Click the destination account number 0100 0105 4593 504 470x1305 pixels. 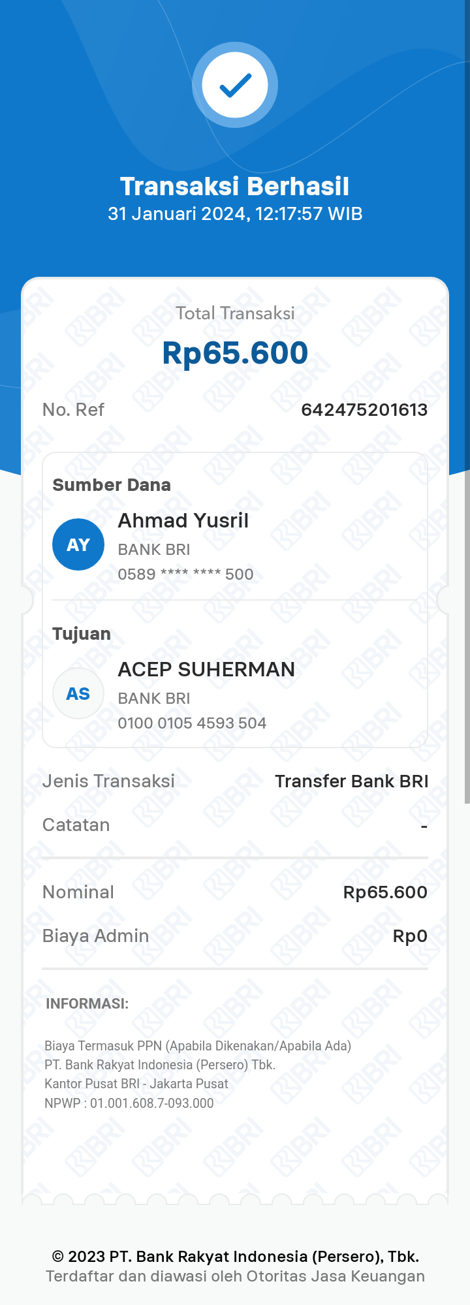click(x=192, y=723)
